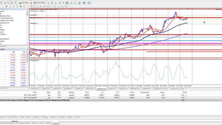Screen dimensions: 222x125
Task: Switch chart to candlestick style
Action: [x=52, y=3]
